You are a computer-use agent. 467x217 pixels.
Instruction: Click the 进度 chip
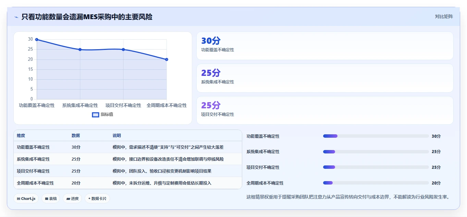pos(72,199)
